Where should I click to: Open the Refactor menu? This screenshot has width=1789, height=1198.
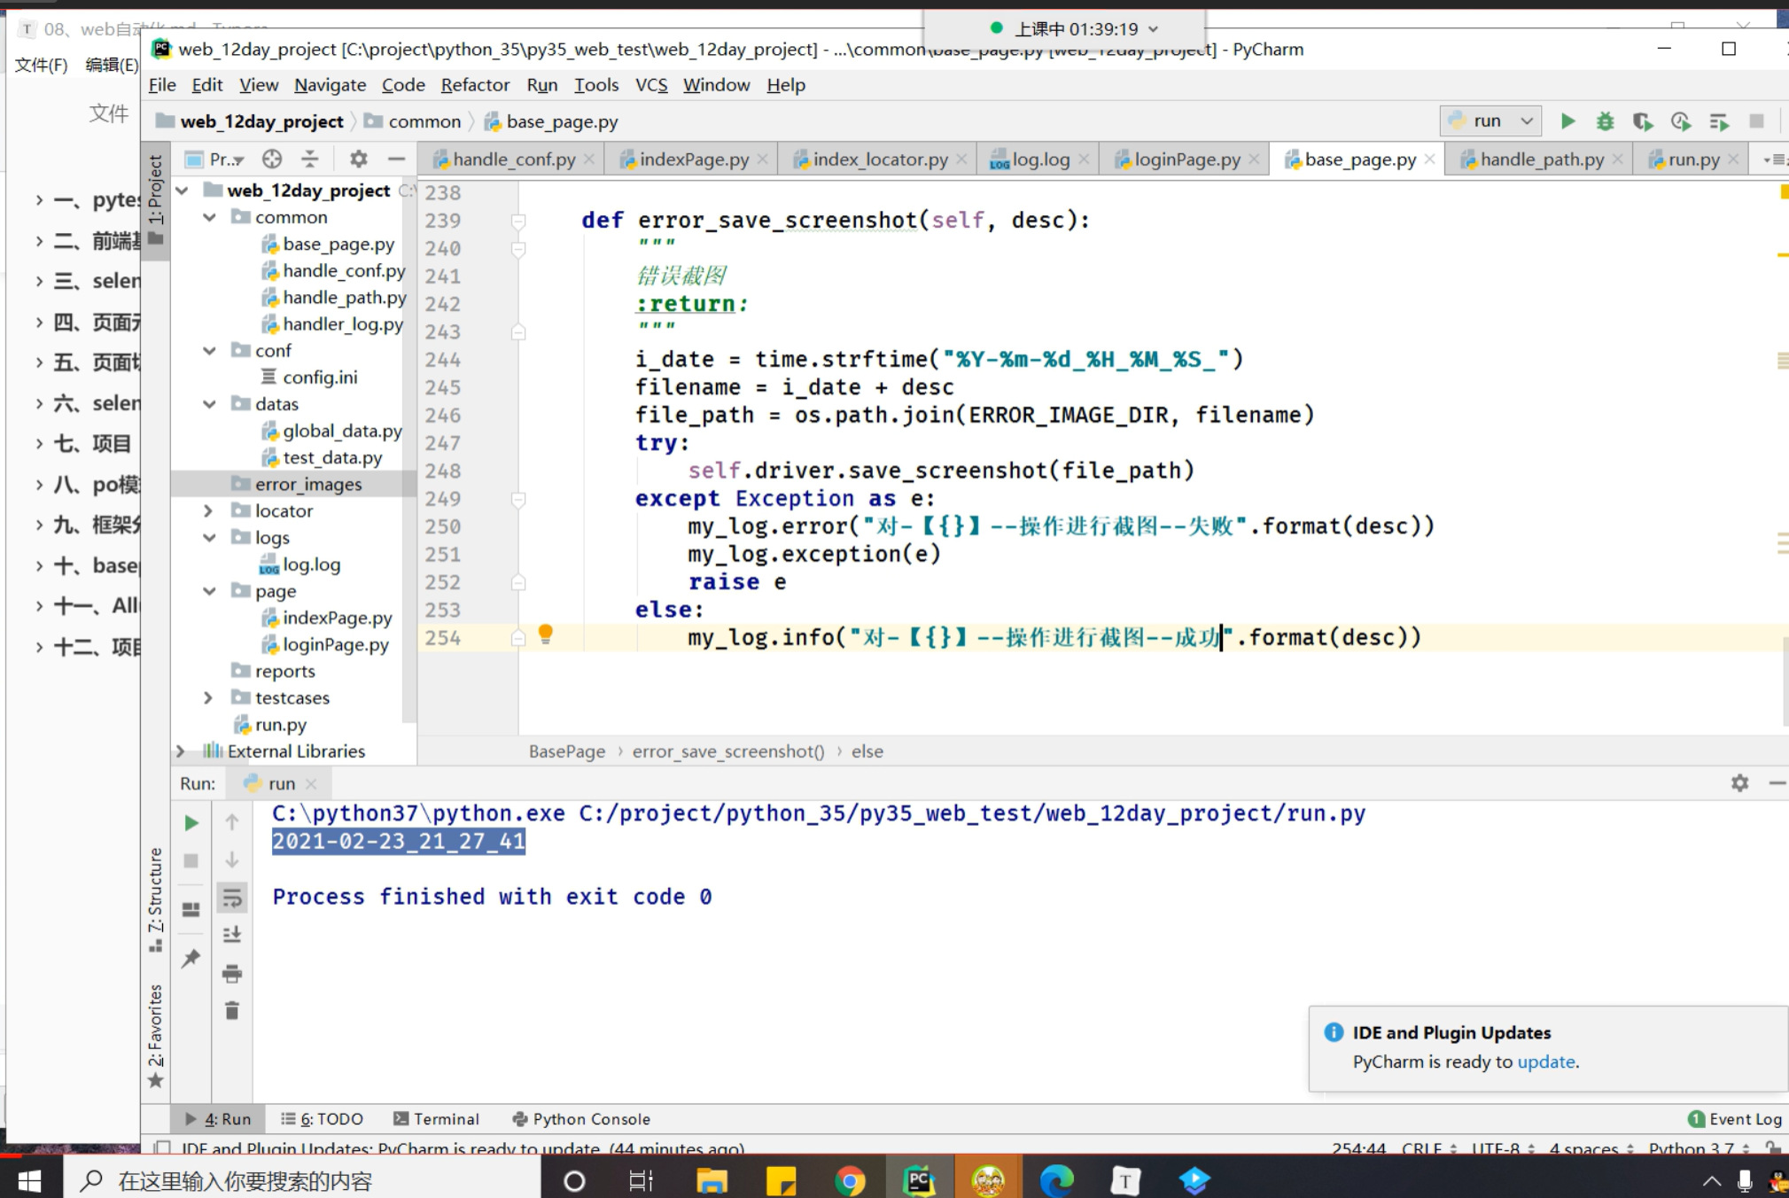click(475, 85)
